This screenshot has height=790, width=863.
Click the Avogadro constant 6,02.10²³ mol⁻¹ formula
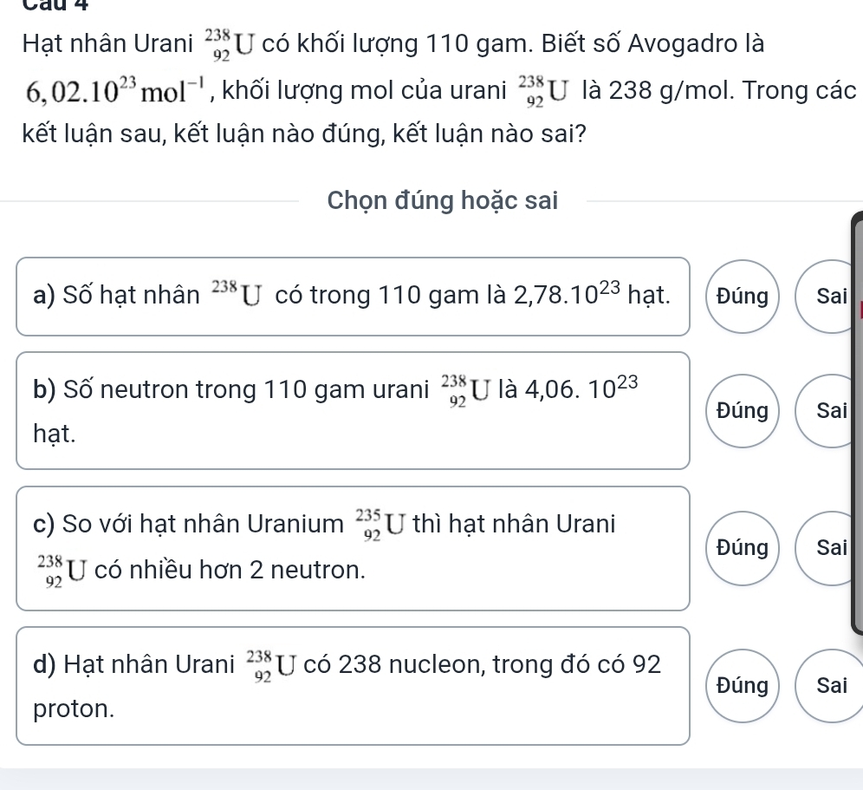point(115,91)
